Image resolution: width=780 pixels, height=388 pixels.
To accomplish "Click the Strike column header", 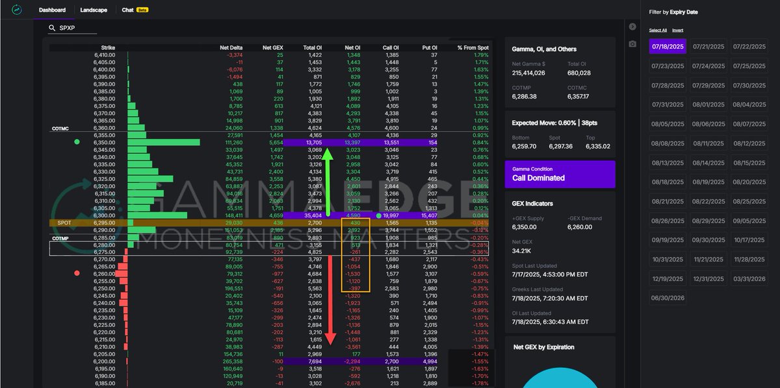I will [x=108, y=47].
